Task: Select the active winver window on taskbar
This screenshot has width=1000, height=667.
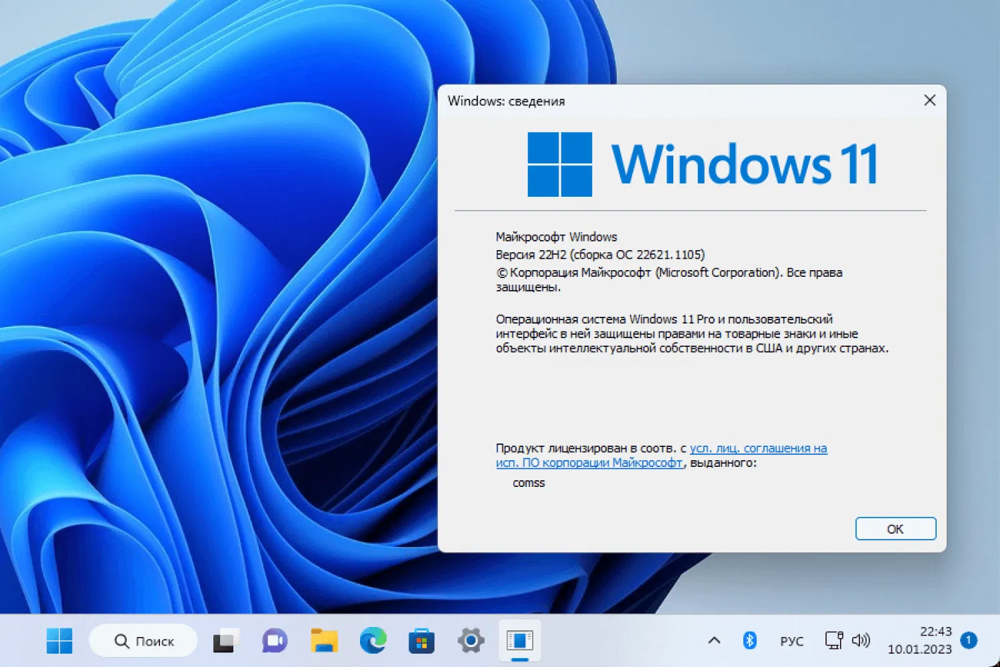Action: tap(519, 640)
